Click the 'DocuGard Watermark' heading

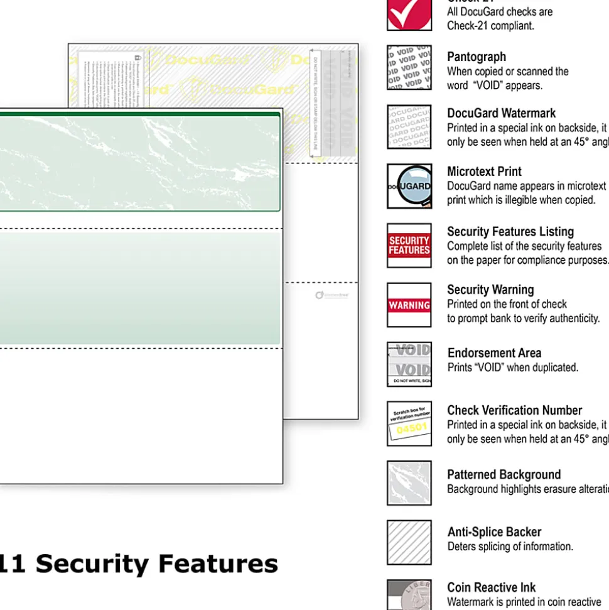pos(501,113)
